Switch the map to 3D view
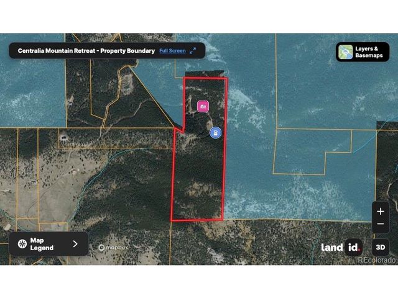This screenshot has height=298, width=398. (380, 247)
